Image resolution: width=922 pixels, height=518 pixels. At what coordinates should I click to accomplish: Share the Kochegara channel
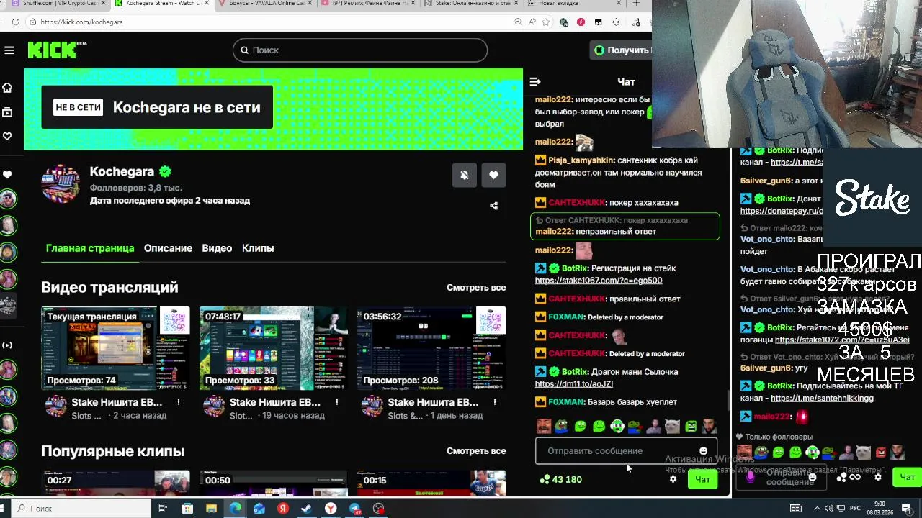coord(493,206)
